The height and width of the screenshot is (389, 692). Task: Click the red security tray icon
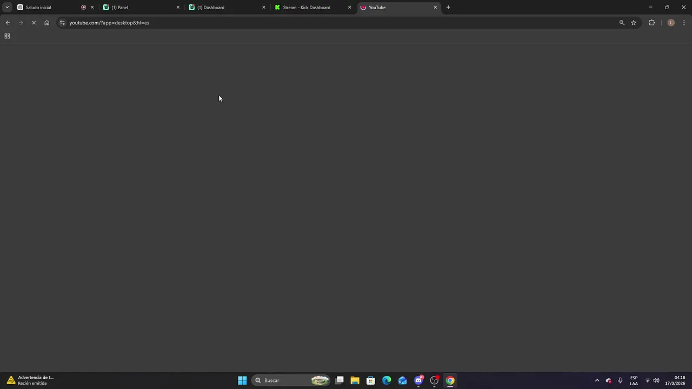(609, 380)
